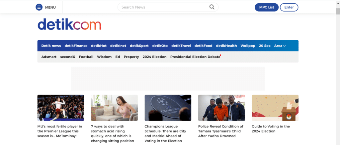Open stomach acid article thumbnail
Screen dimensions: 340x145
pos(114,108)
